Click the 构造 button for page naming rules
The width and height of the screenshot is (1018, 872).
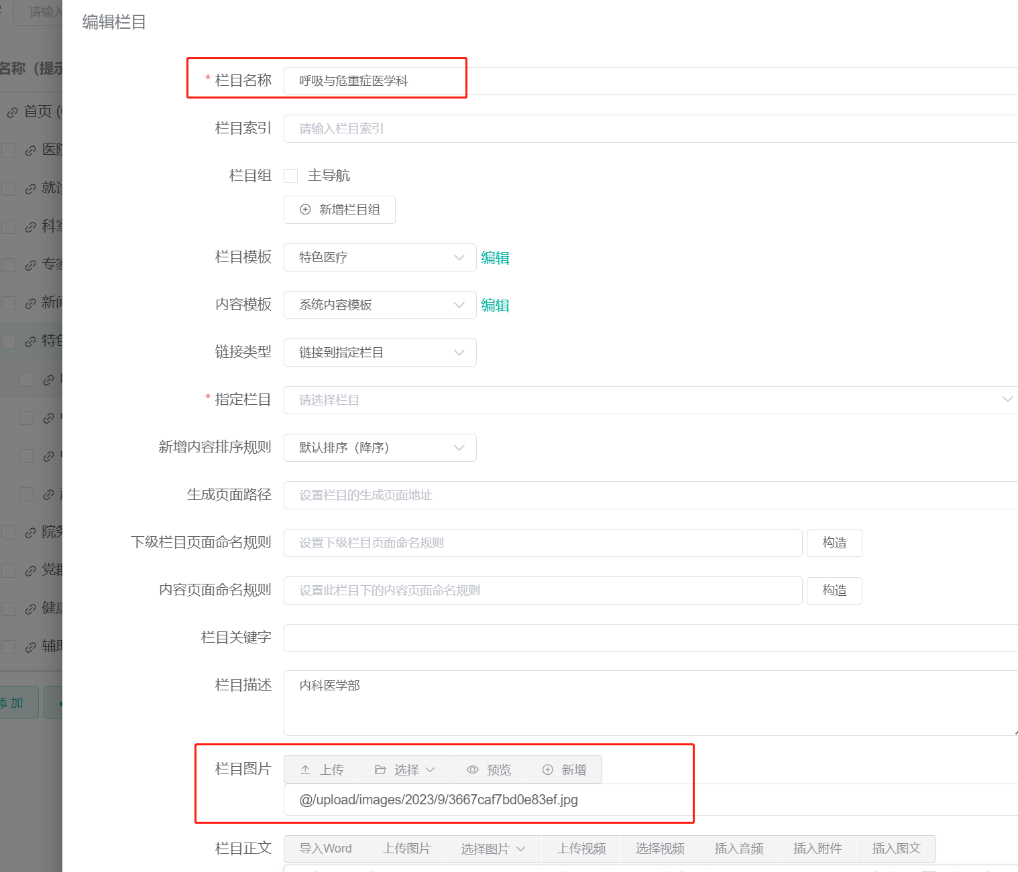click(x=834, y=543)
